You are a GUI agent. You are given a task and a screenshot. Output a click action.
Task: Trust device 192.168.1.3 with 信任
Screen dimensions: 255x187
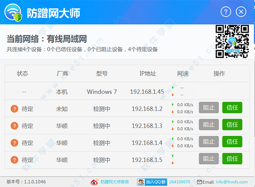pyautogui.click(x=232, y=125)
